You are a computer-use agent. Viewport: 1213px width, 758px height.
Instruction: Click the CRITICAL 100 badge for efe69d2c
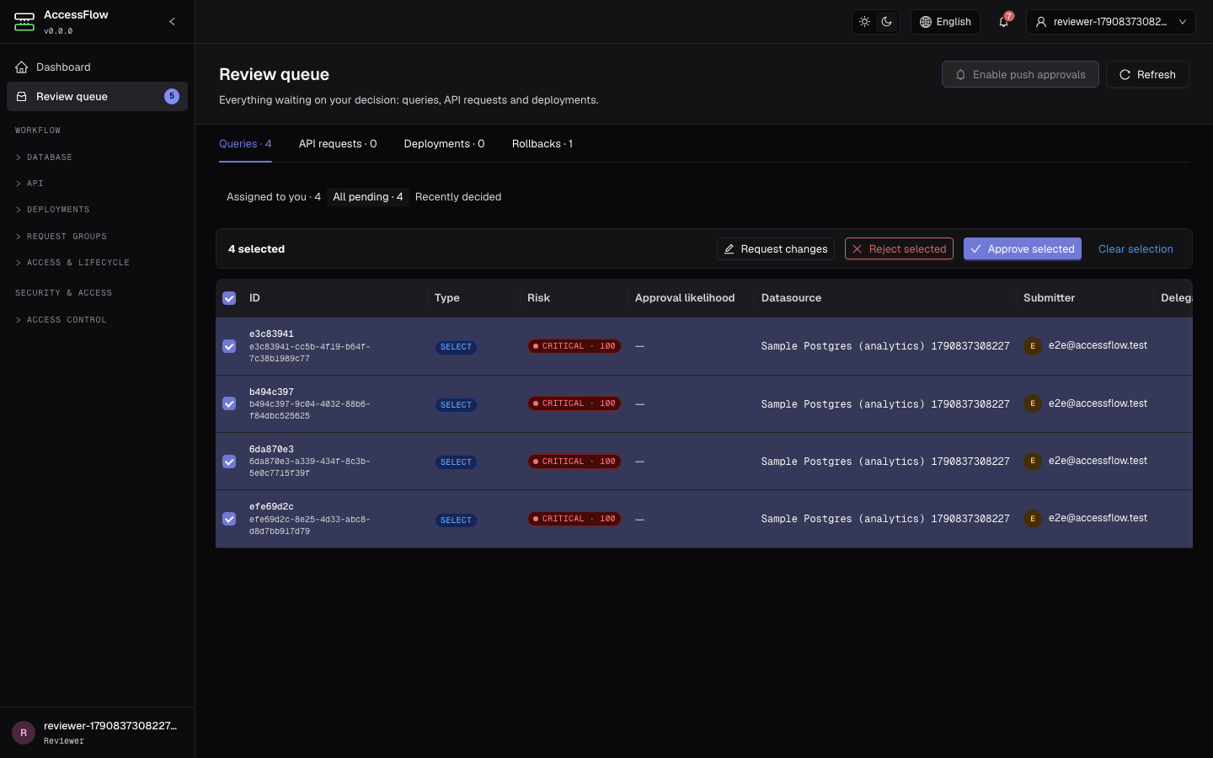(x=574, y=519)
